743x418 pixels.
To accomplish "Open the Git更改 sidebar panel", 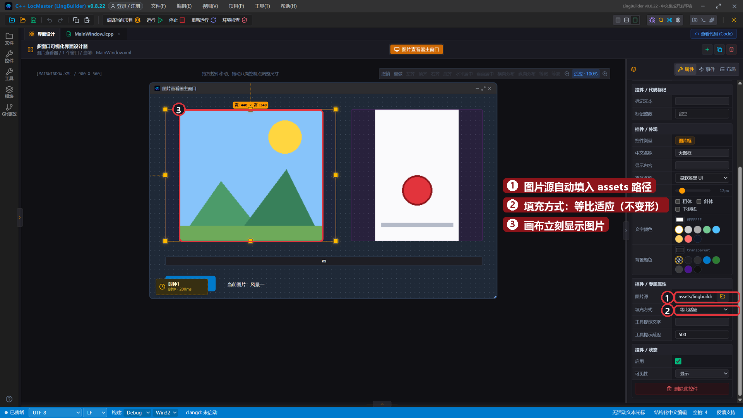I will [x=9, y=110].
